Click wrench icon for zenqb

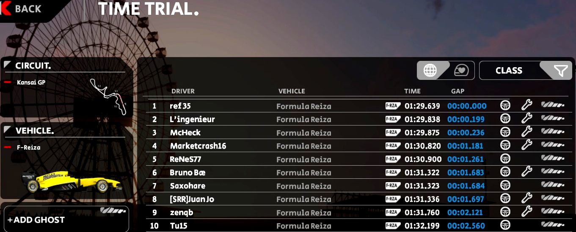pos(526,212)
